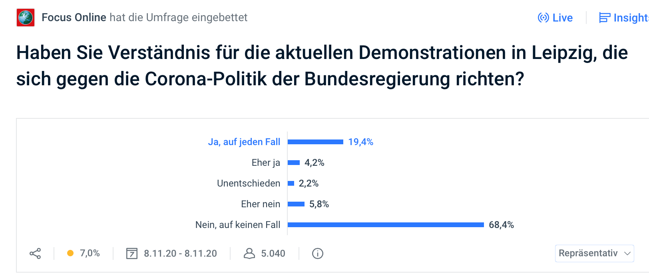Click the Focus Online globe logo
This screenshot has height=275, width=649.
pyautogui.click(x=26, y=18)
